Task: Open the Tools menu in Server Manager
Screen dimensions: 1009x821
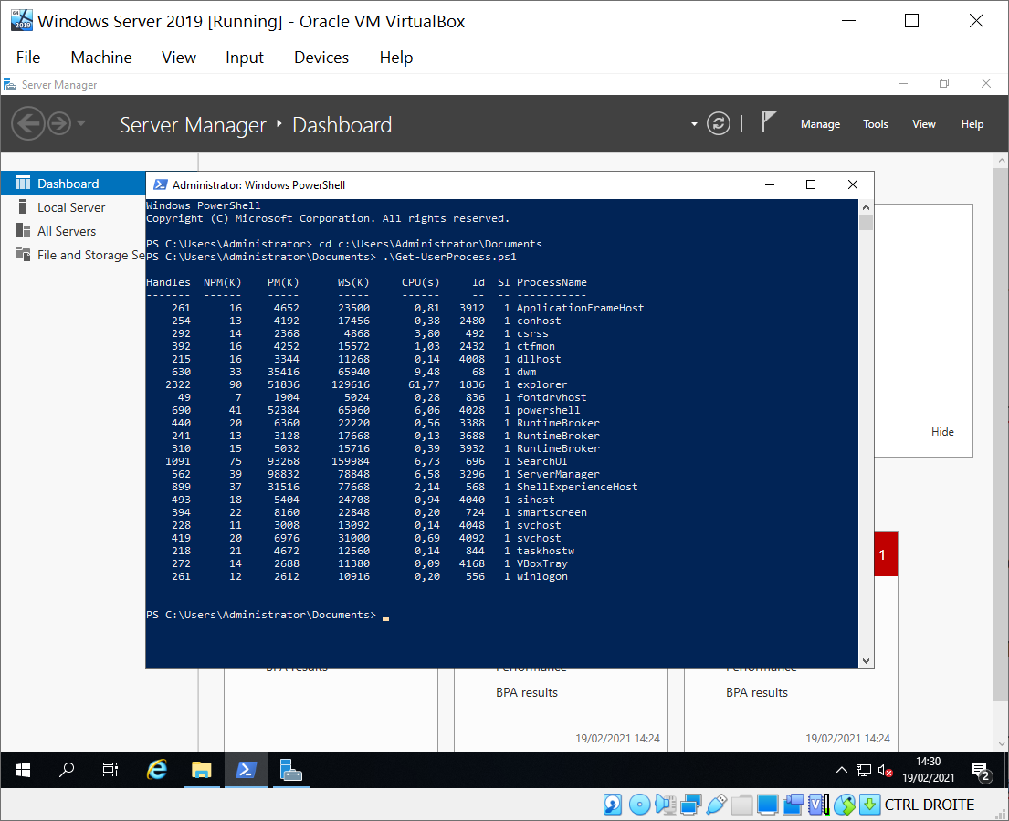Action: (x=875, y=124)
